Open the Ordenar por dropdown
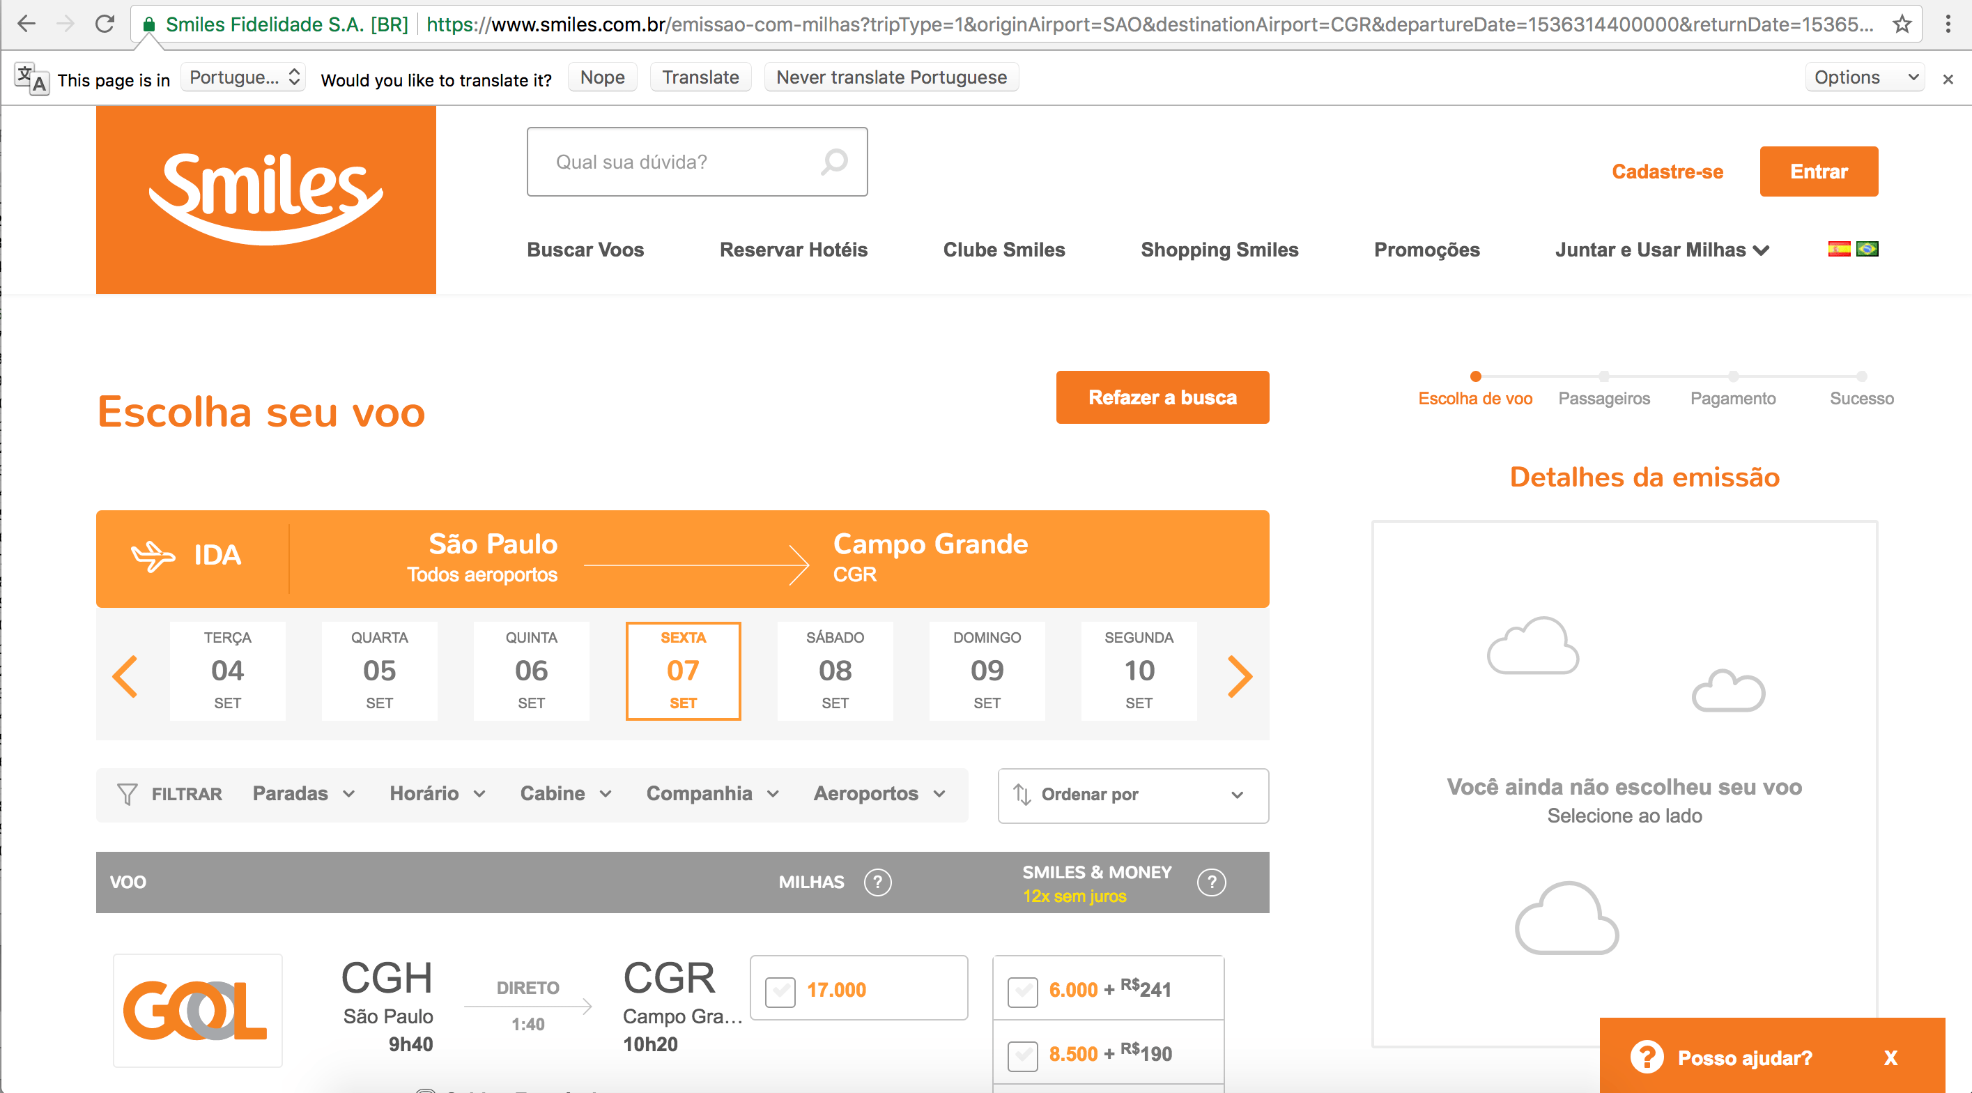Screen dimensions: 1972x1093 click(x=1133, y=795)
